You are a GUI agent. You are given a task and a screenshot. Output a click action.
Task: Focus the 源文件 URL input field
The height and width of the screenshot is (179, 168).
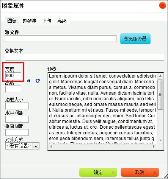point(61,39)
